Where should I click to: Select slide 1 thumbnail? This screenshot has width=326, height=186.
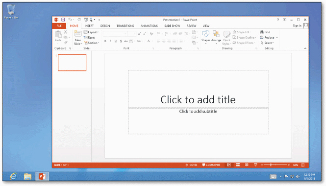point(72,63)
